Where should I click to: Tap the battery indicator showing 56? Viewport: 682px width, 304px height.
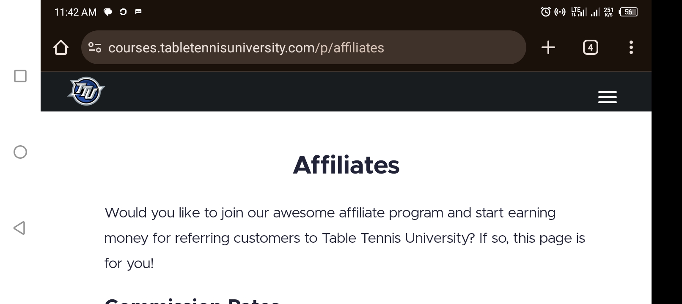click(628, 12)
